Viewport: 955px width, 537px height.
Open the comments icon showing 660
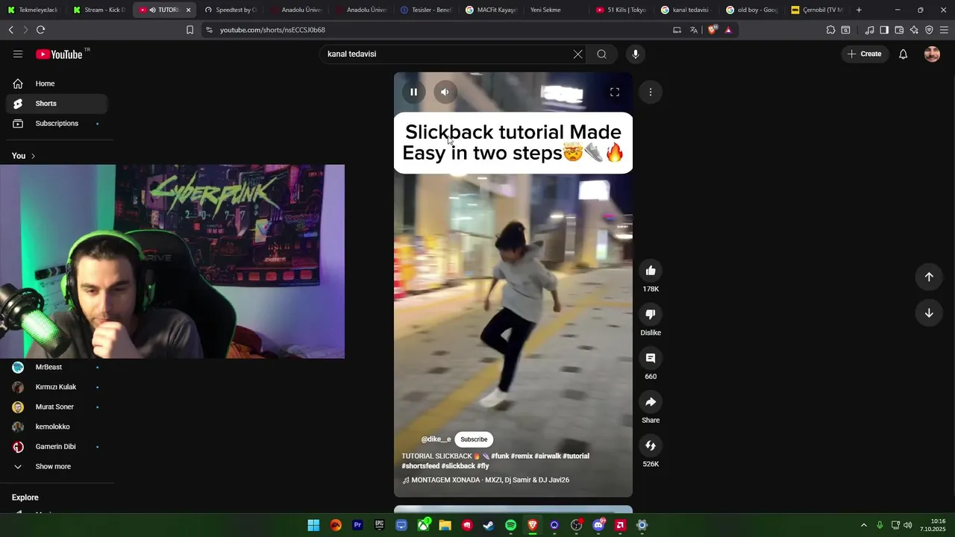point(651,358)
